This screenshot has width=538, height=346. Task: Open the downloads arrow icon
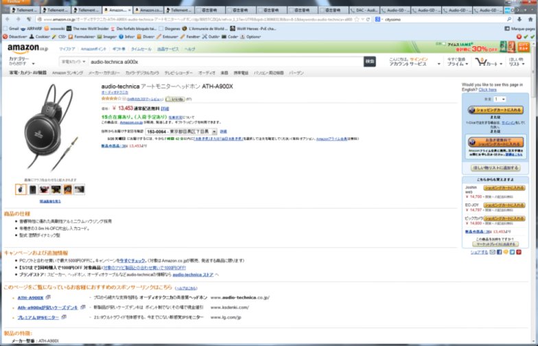pyautogui.click(x=519, y=19)
